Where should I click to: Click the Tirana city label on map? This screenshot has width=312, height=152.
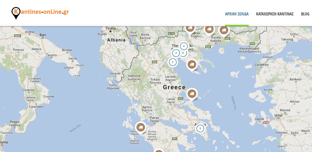[x=110, y=28]
